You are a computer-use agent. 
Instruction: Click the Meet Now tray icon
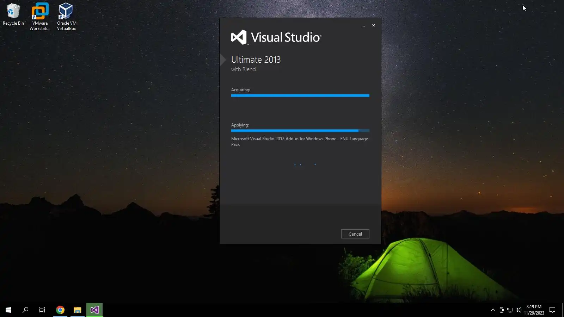tap(502, 310)
